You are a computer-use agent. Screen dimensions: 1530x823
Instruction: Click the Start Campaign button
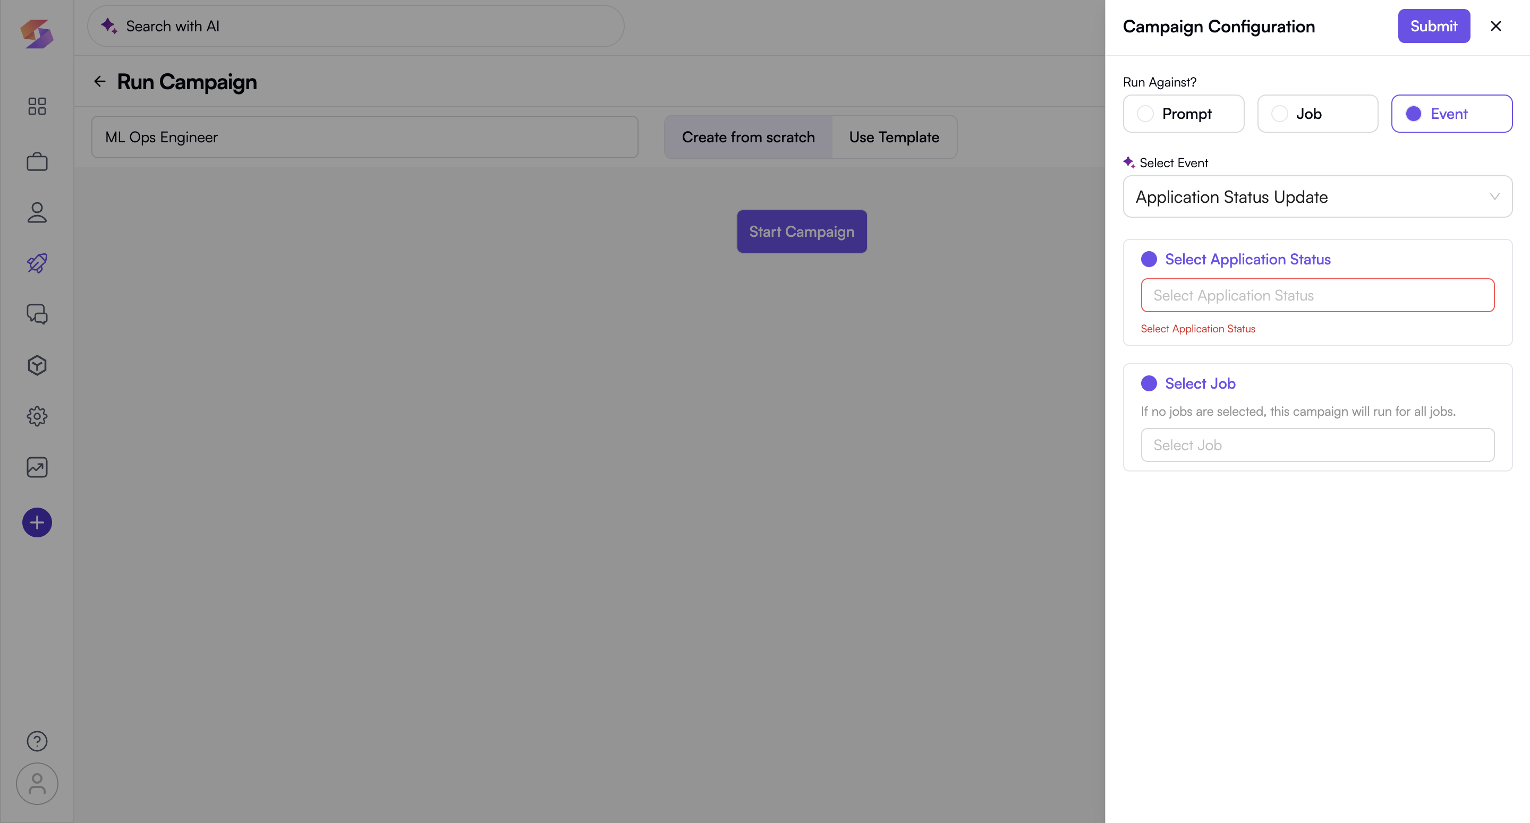pyautogui.click(x=801, y=232)
